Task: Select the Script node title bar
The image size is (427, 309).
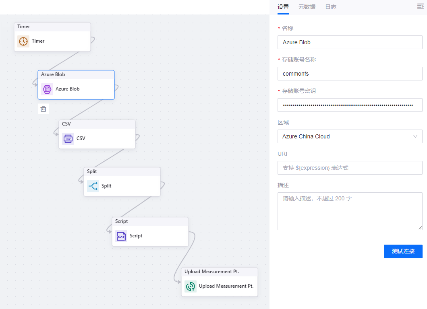Action: pos(150,222)
